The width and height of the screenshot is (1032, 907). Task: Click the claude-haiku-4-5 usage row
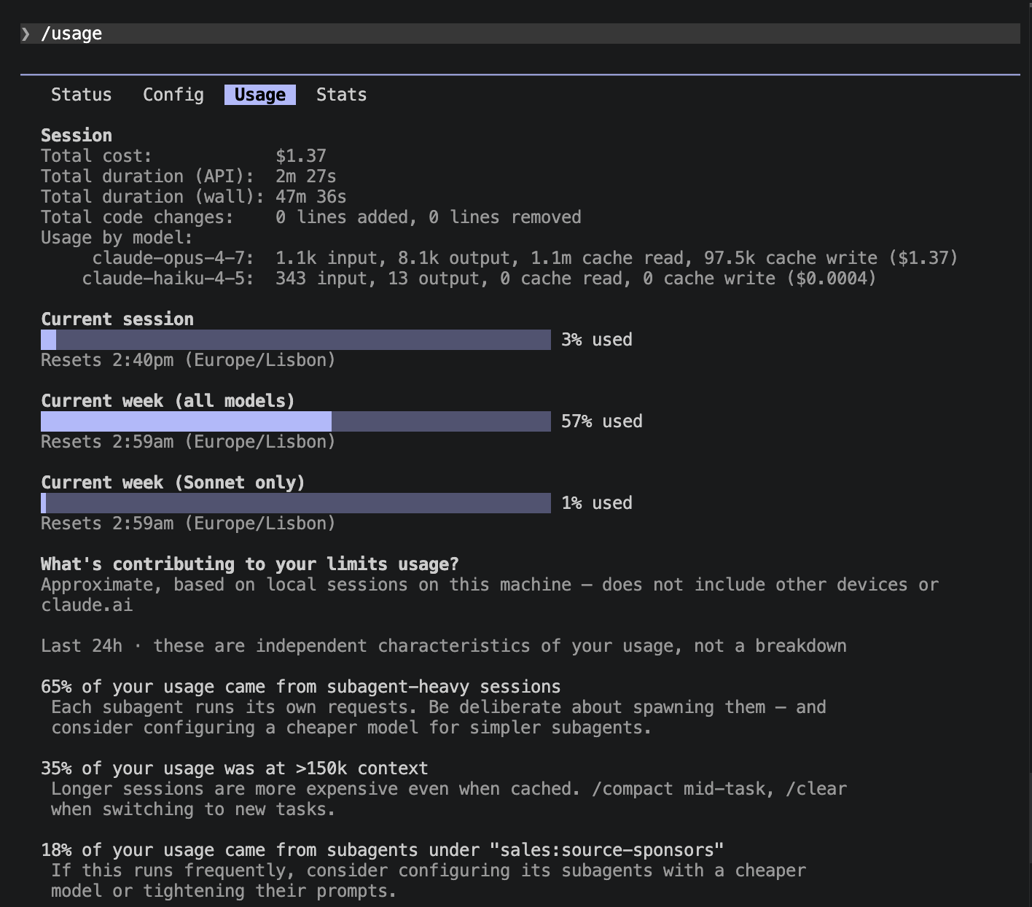[x=479, y=279]
